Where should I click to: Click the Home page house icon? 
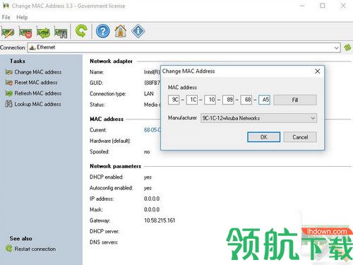pos(121,31)
